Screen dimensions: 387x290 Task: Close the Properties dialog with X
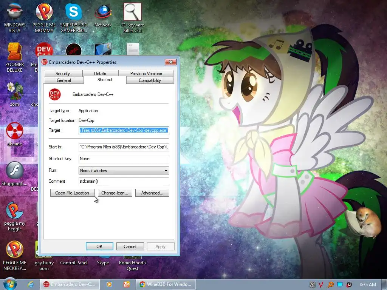pos(170,62)
